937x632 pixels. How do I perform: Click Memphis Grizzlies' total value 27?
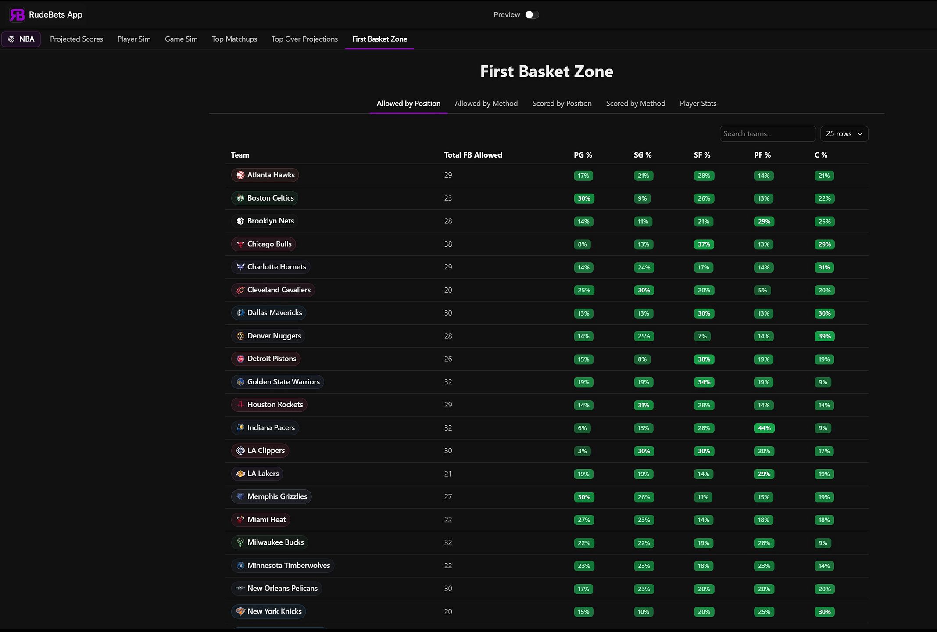pos(448,496)
